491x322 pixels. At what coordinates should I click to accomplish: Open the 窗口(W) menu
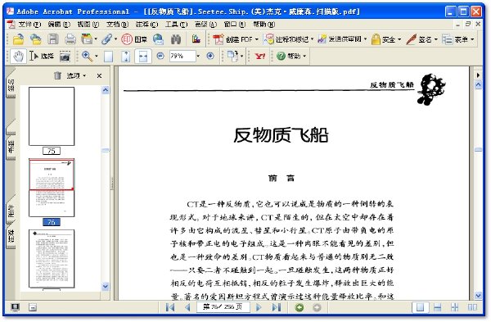point(235,24)
